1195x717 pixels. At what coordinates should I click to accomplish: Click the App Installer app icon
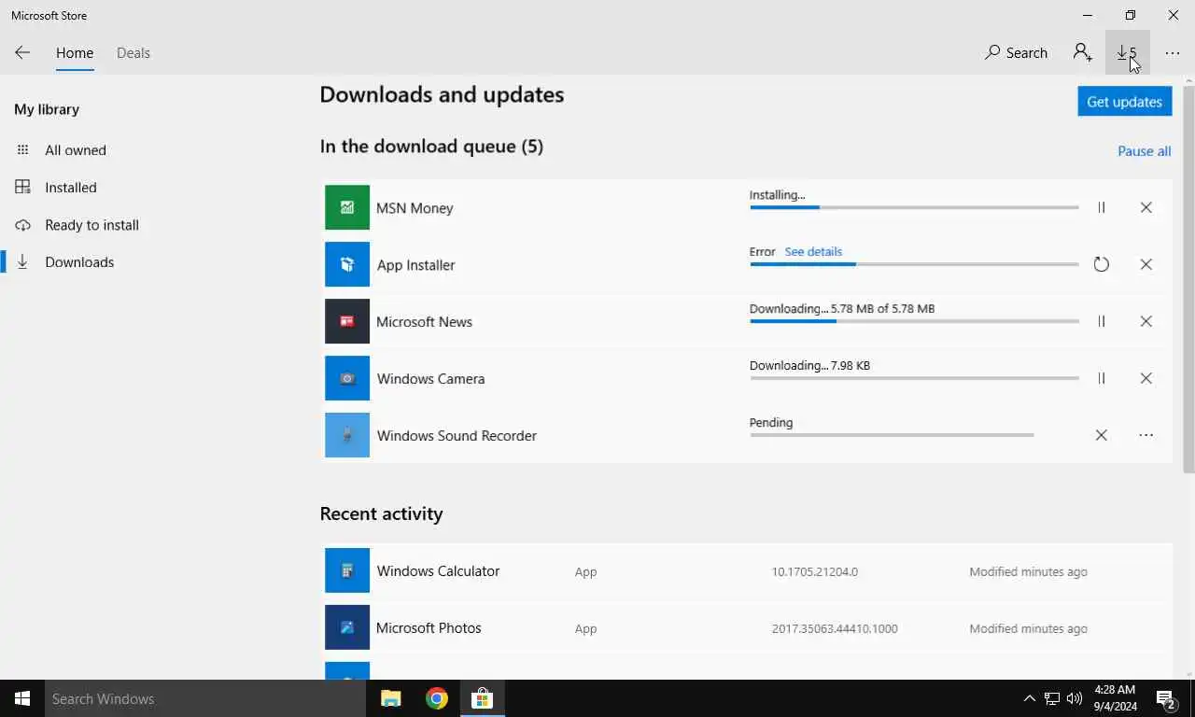click(x=347, y=264)
